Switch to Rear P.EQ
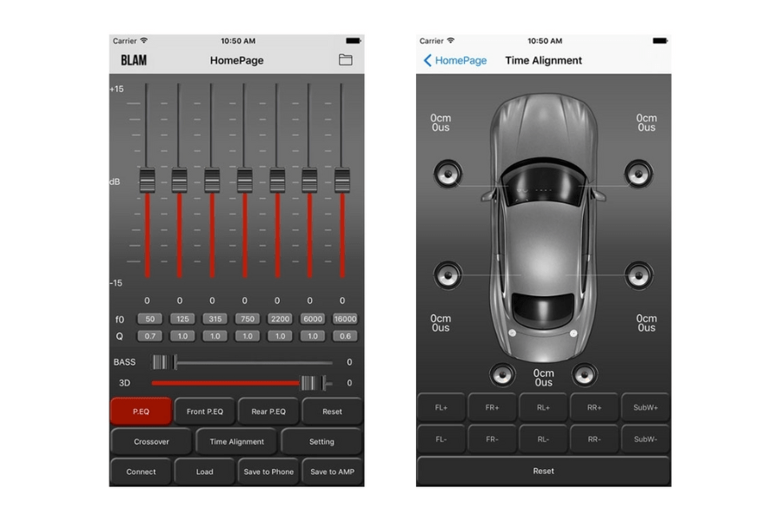782x521 pixels. (268, 412)
